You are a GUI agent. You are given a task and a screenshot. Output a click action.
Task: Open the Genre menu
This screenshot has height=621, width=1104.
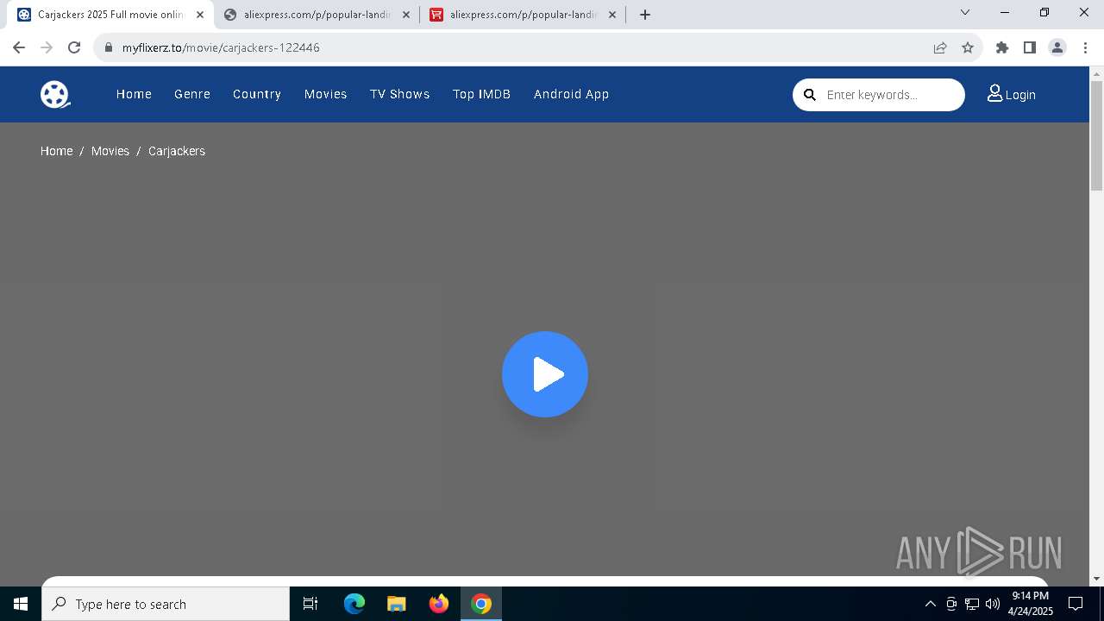pos(192,94)
